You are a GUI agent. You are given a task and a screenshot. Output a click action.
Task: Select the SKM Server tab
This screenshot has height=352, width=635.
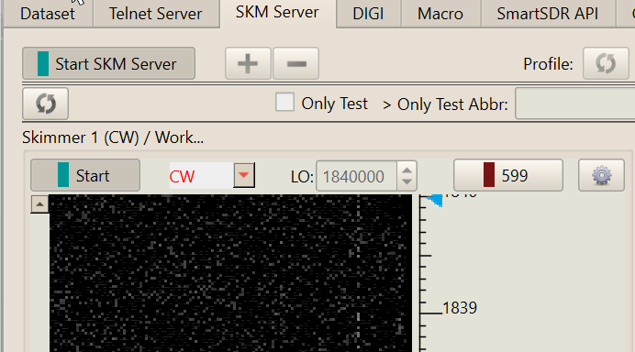click(x=277, y=13)
